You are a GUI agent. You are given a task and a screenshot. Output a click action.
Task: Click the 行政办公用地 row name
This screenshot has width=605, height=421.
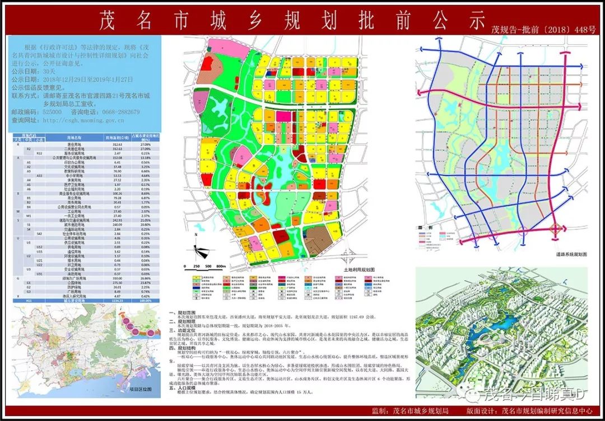(x=74, y=162)
